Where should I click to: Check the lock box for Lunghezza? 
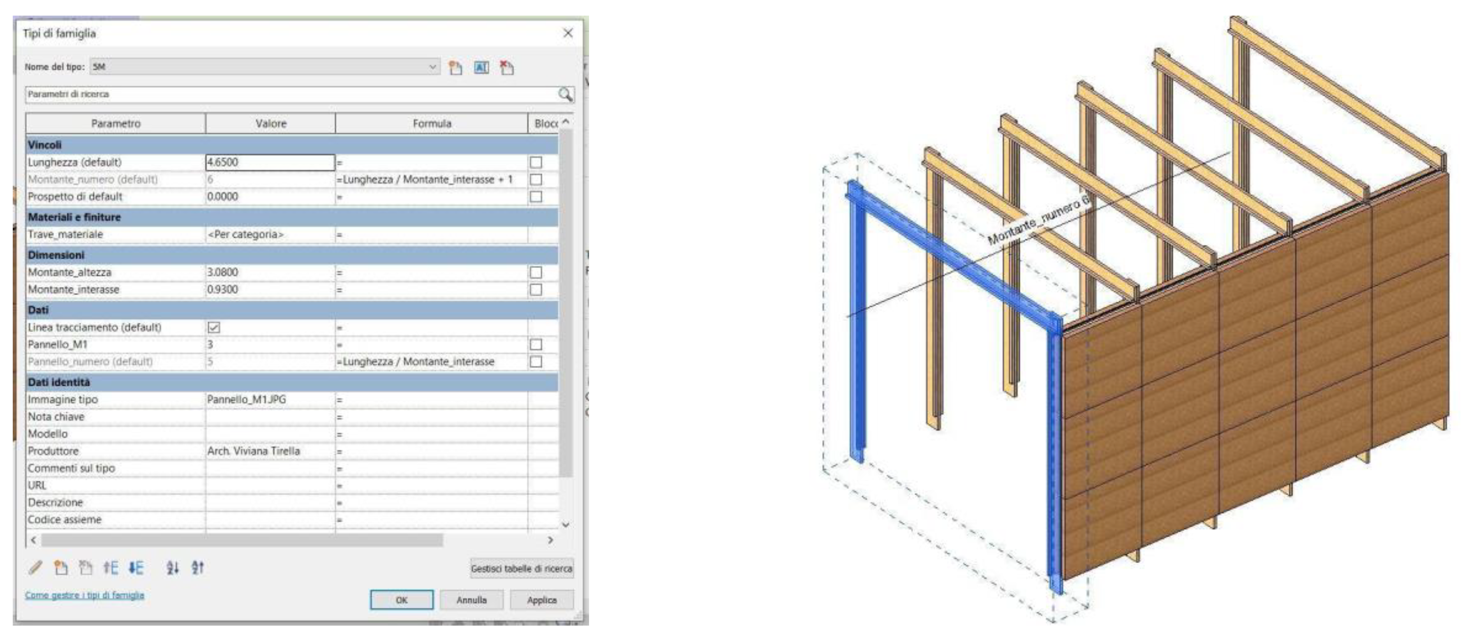click(x=536, y=163)
